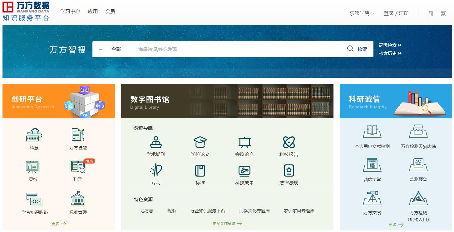This screenshot has width=454, height=232.
Task: Open the 会议论文 conference papers icon
Action: pyautogui.click(x=244, y=143)
